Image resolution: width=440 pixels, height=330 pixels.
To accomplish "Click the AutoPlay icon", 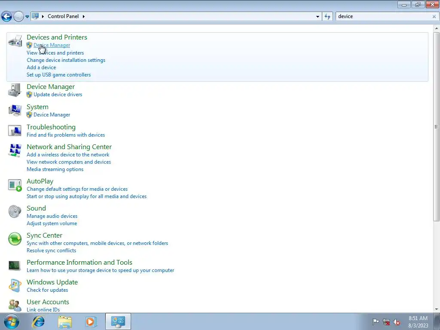I will pyautogui.click(x=15, y=185).
